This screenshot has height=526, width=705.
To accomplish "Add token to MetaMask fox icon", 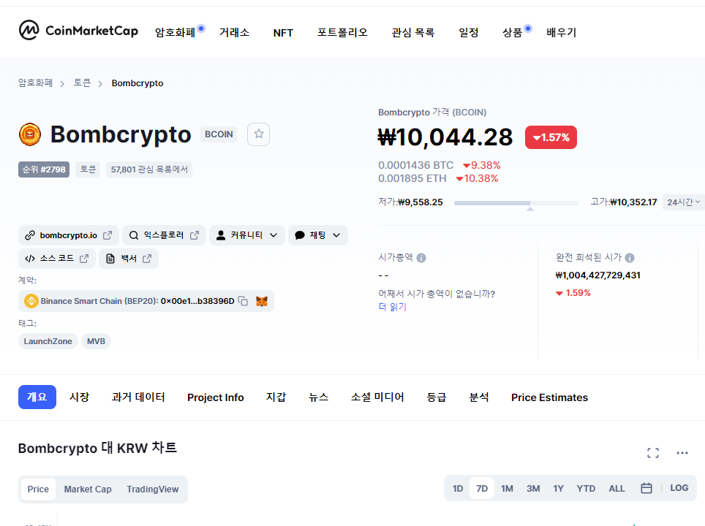I will point(262,301).
